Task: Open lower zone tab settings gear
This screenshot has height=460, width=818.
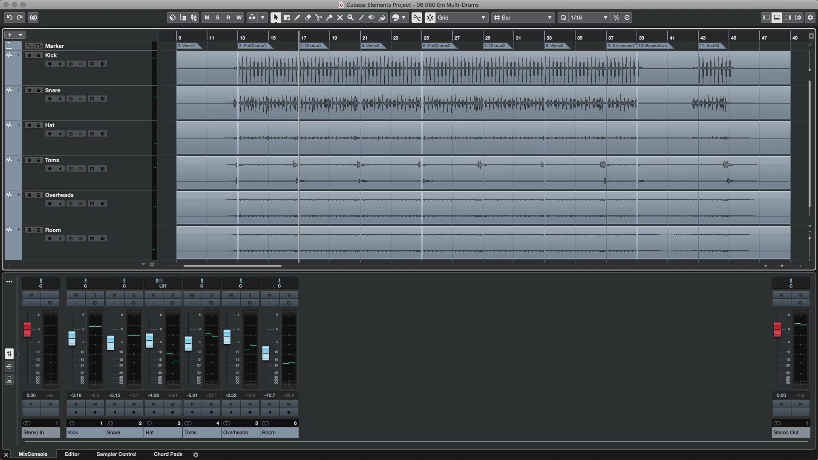Action: [x=196, y=455]
